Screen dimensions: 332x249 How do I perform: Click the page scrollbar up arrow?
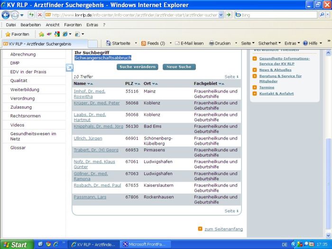click(x=328, y=52)
